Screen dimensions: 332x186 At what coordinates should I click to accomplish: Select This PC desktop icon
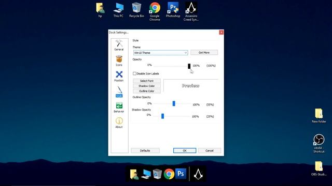[x=118, y=10]
